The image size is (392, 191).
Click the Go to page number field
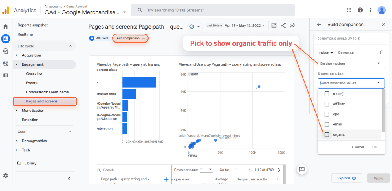236,170
